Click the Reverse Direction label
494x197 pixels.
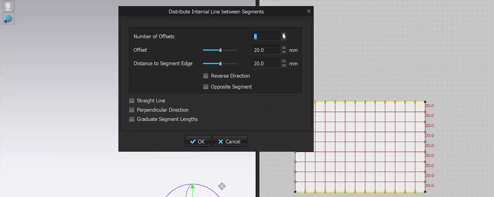(x=230, y=76)
